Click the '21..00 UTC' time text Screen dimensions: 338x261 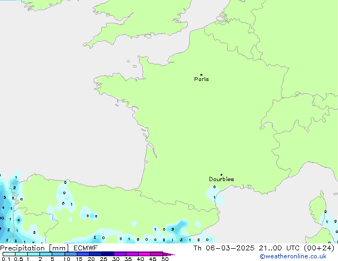[x=279, y=248]
